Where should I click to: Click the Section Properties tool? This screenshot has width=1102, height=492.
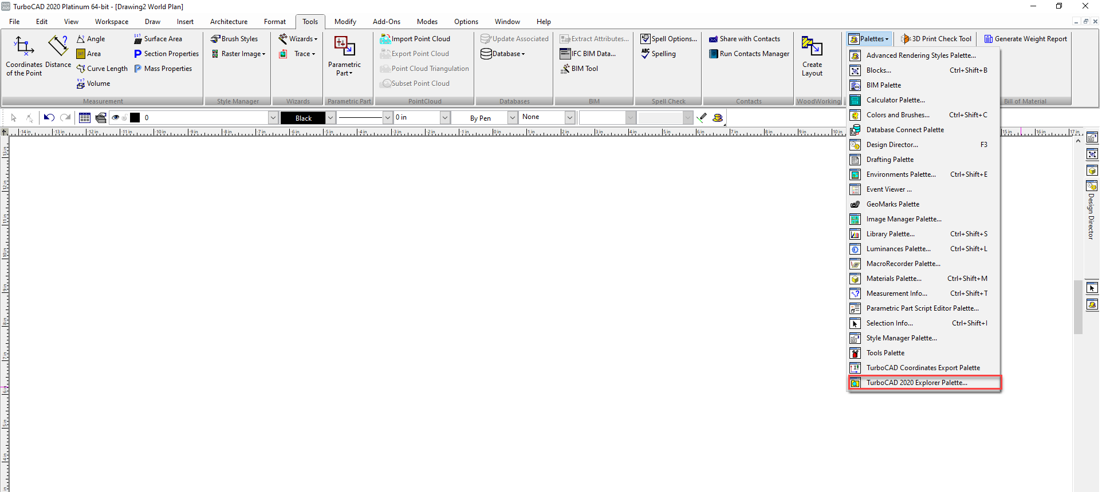coord(167,54)
